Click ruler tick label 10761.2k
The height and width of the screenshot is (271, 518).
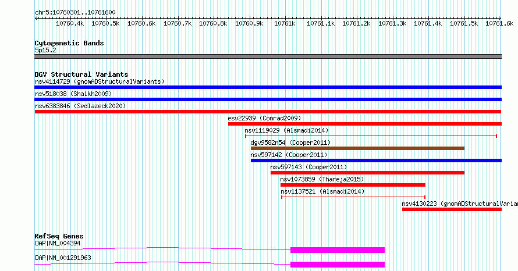click(x=356, y=24)
